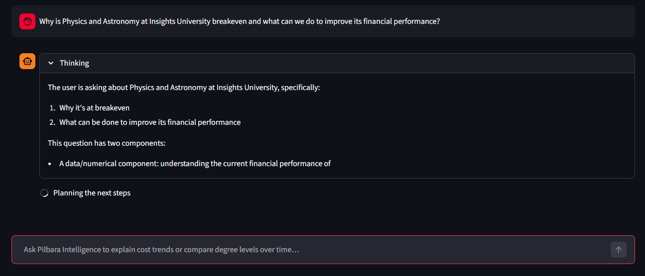The height and width of the screenshot is (276, 645).
Task: Click the Thinking header label
Action: click(x=74, y=63)
